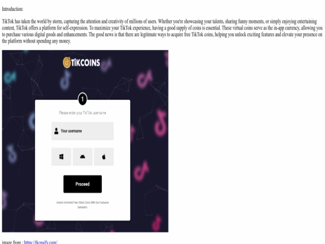This screenshot has height=244, width=325.
Task: Open the tkcnsify.com image source link
Action: pyautogui.click(x=41, y=242)
